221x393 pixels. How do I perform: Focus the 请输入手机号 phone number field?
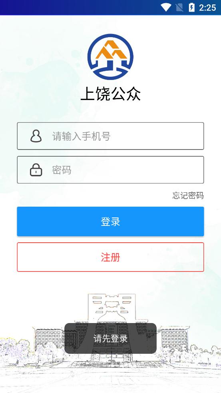110,136
